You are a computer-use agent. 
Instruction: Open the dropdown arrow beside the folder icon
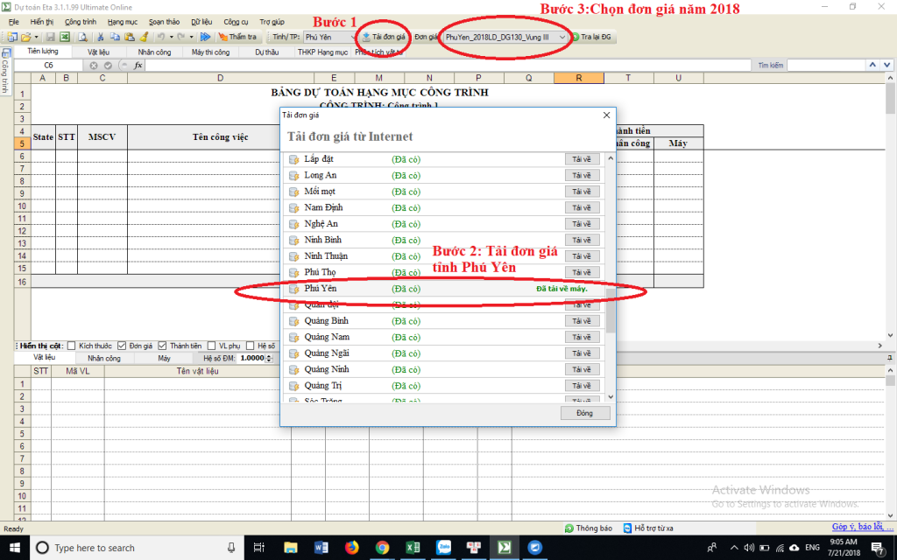[x=36, y=37]
